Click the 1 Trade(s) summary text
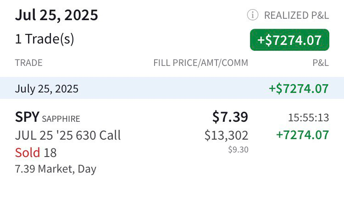Screen dimensions: 344x217 pos(44,39)
